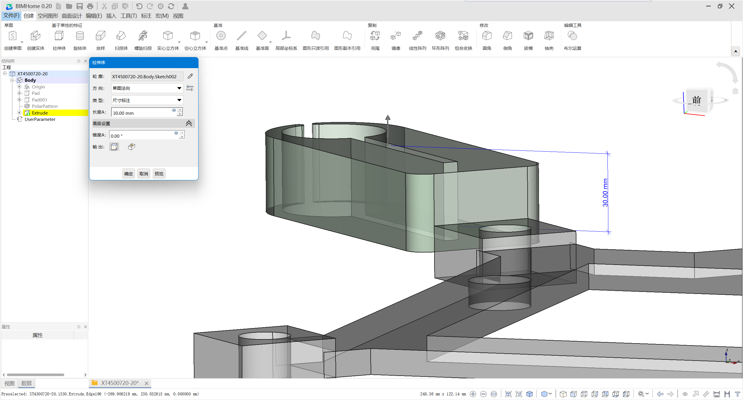The width and height of the screenshot is (743, 400).
Task: Click the 锥度A angle input field
Action: pos(144,136)
